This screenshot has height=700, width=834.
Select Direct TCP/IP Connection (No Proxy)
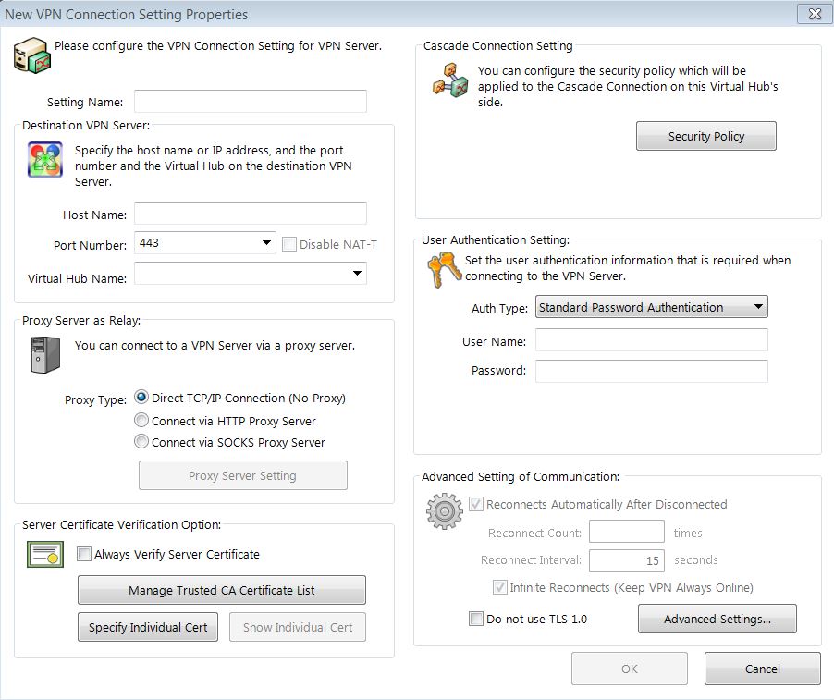[141, 399]
